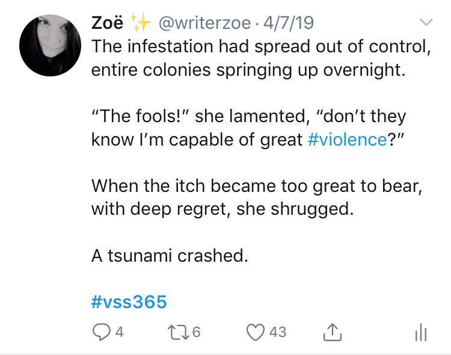Click the like count 43
Screen dimensions: 451x355
[x=278, y=332]
